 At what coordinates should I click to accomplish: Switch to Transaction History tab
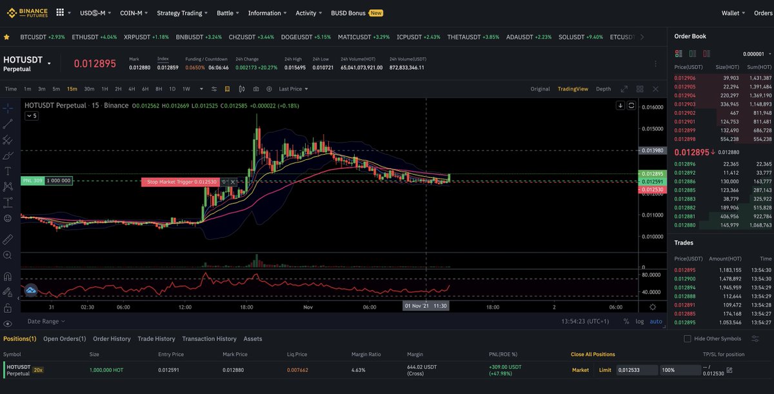tap(209, 339)
